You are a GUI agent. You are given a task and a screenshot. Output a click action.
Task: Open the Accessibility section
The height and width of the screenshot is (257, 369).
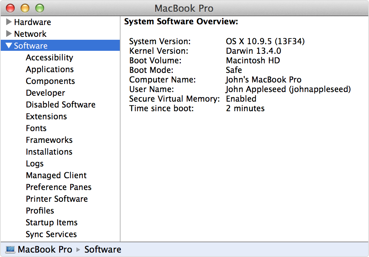pyautogui.click(x=49, y=57)
